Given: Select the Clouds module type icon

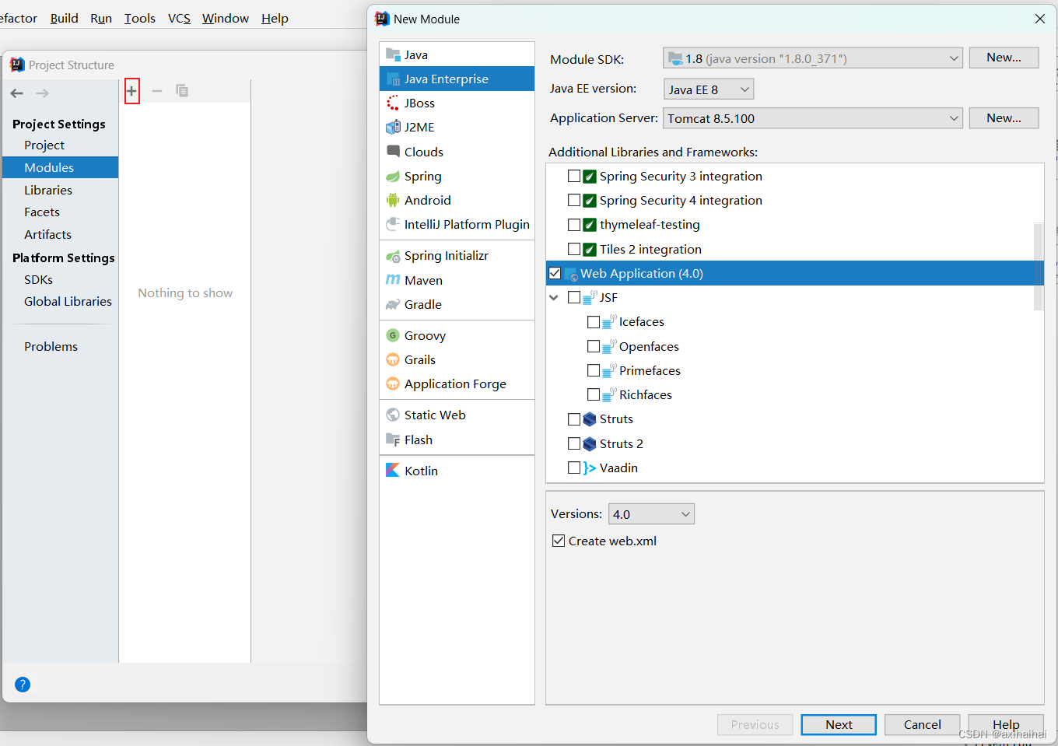Looking at the screenshot, I should tap(393, 152).
